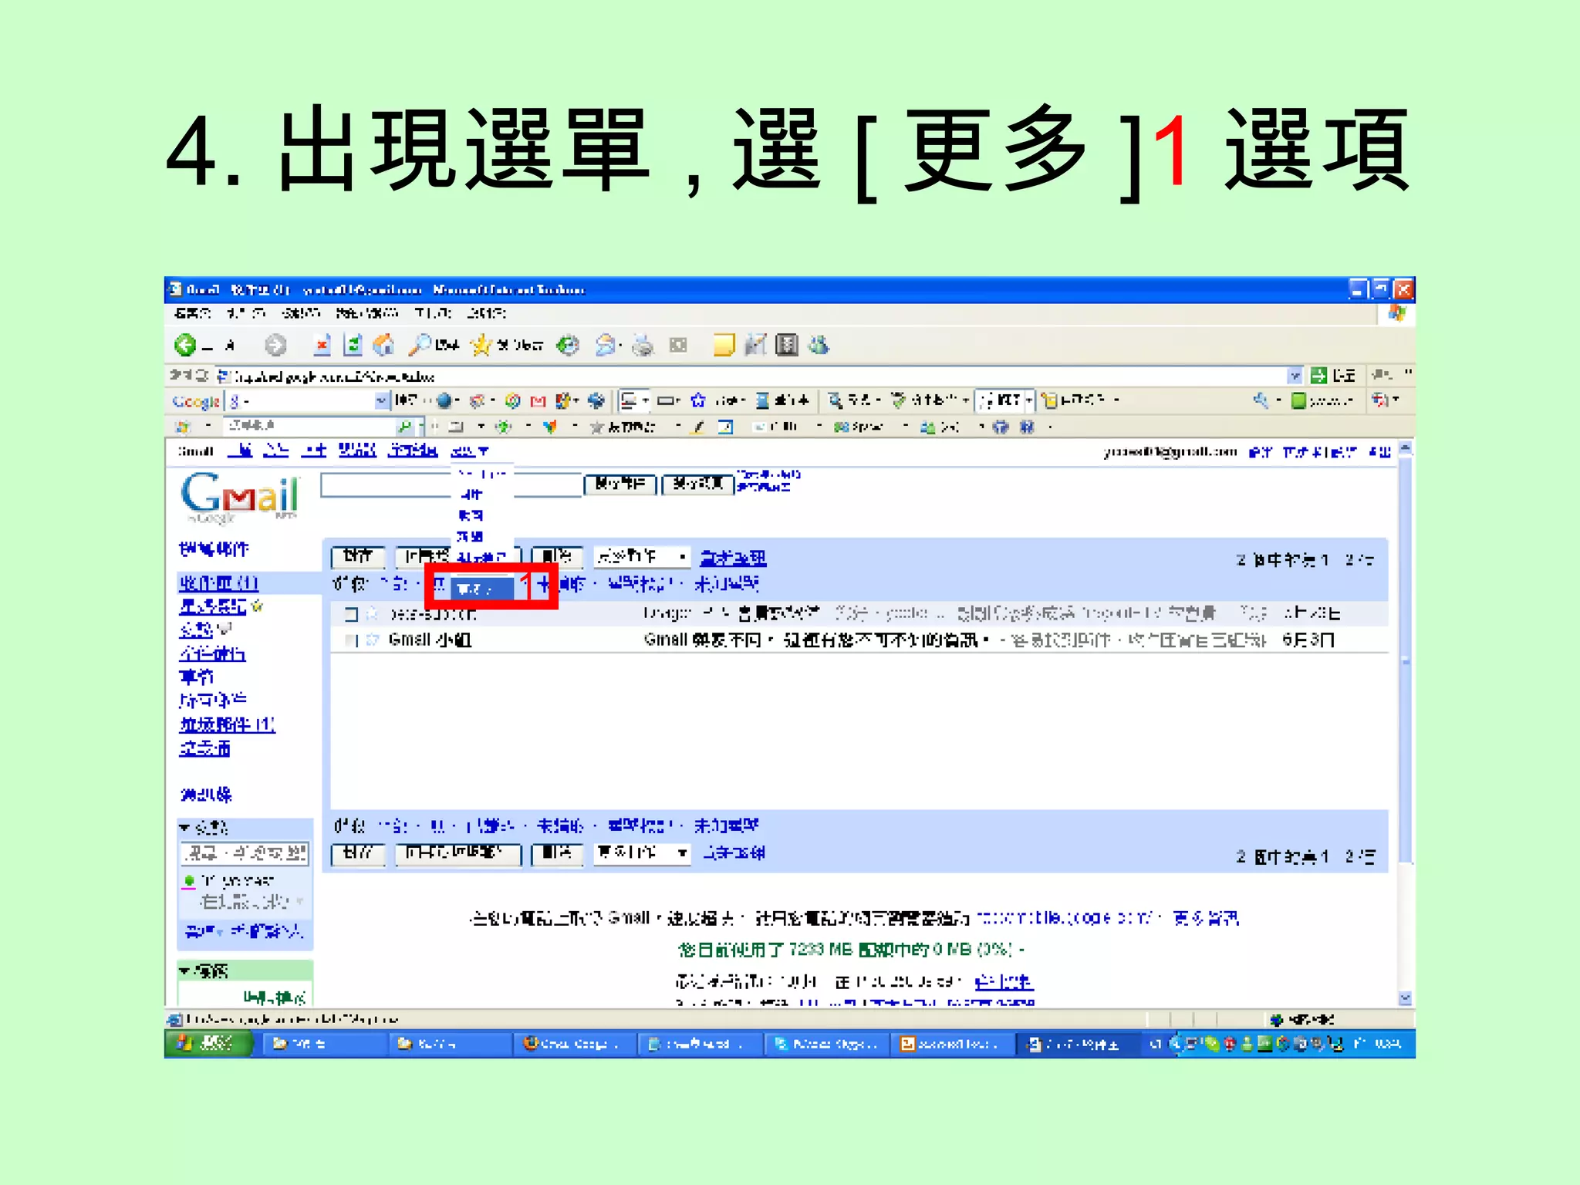Click the bottom Archive button
Viewport: 1580px width, 1185px height.
358,853
